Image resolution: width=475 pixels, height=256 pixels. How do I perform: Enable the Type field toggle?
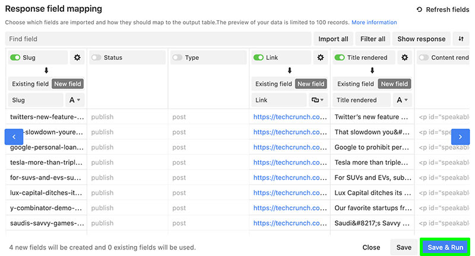(178, 57)
